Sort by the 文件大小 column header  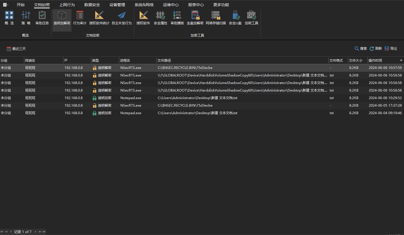click(x=358, y=60)
